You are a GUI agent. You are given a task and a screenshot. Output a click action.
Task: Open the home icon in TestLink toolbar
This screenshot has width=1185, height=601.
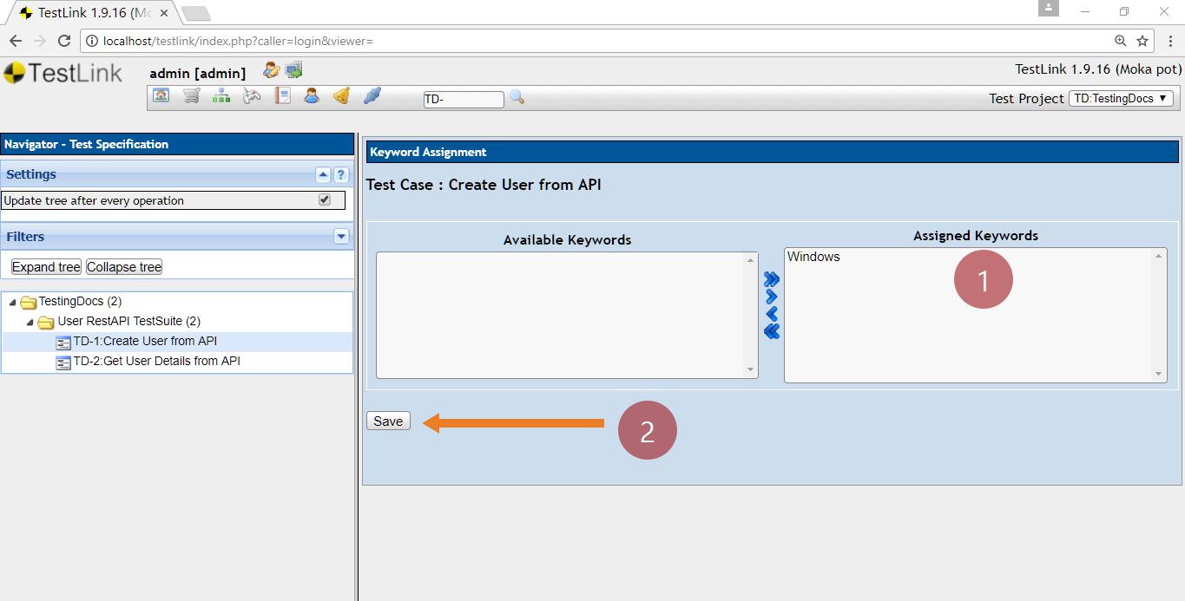(161, 96)
